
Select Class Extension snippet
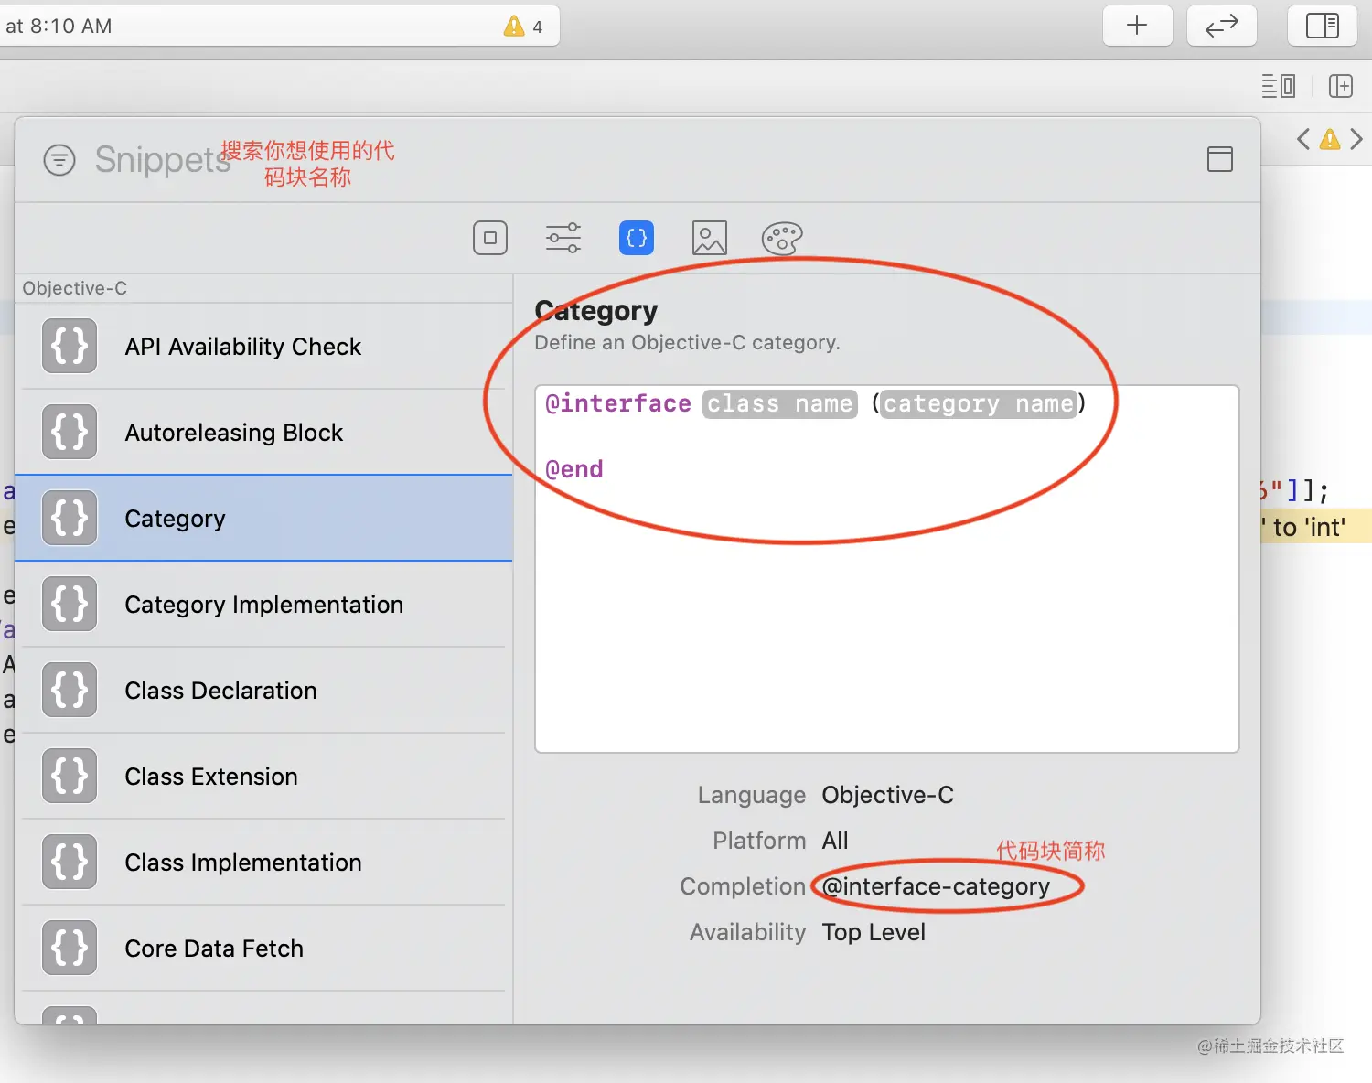click(x=263, y=777)
